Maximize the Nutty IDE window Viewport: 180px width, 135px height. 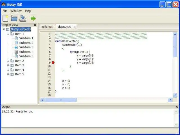169,4
